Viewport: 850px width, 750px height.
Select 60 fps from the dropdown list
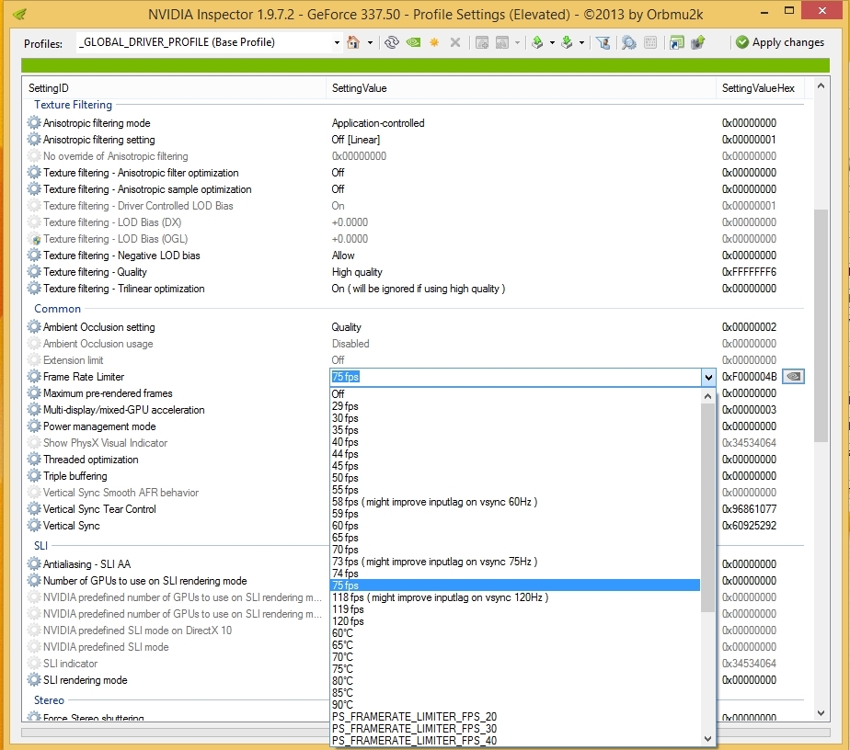click(x=515, y=525)
